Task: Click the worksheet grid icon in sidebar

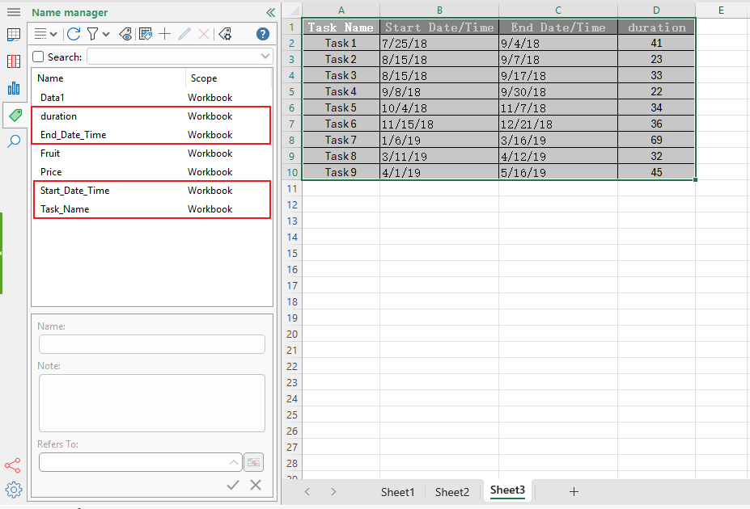Action: tap(14, 35)
